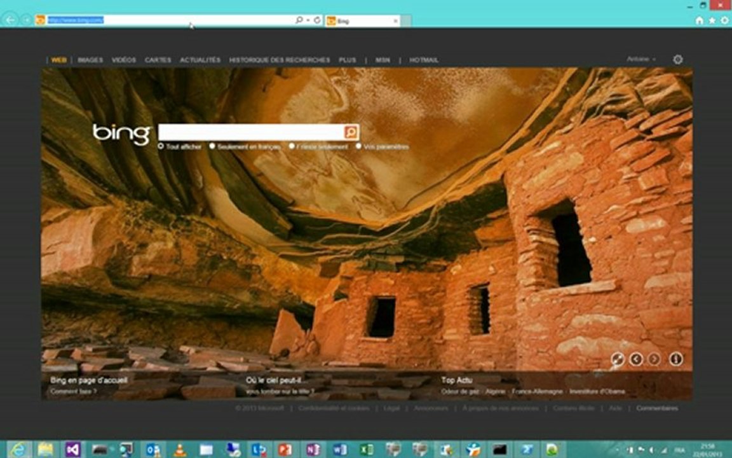Open the VIDÉOS navigation item

click(124, 60)
